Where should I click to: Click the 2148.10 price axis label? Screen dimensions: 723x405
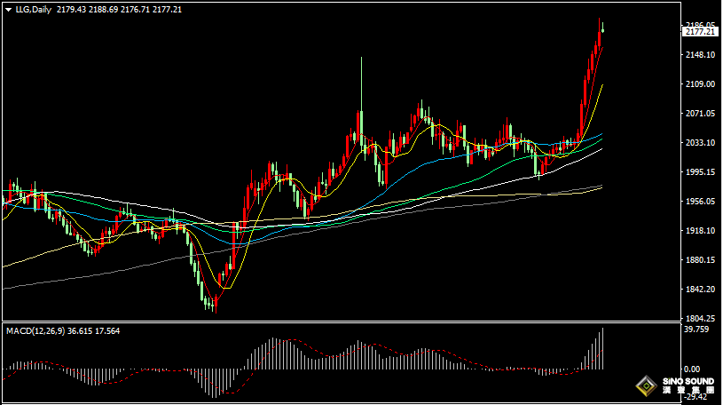tap(701, 55)
